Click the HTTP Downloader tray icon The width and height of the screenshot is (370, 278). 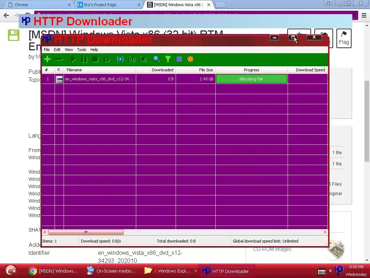coord(339,271)
